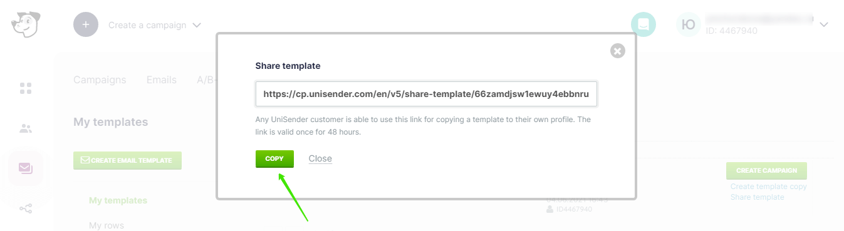The image size is (844, 231).
Task: Click the CREATE CAMPAIGN button
Action: point(766,170)
